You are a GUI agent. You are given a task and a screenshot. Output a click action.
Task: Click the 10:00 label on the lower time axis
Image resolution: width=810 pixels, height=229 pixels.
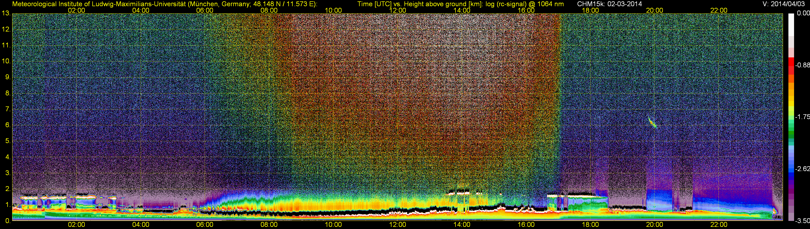click(x=333, y=225)
